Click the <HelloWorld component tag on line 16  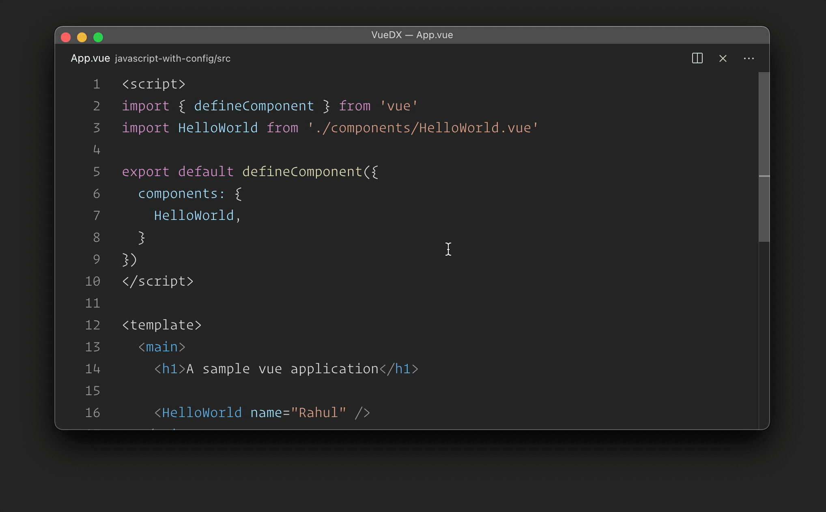pyautogui.click(x=198, y=413)
